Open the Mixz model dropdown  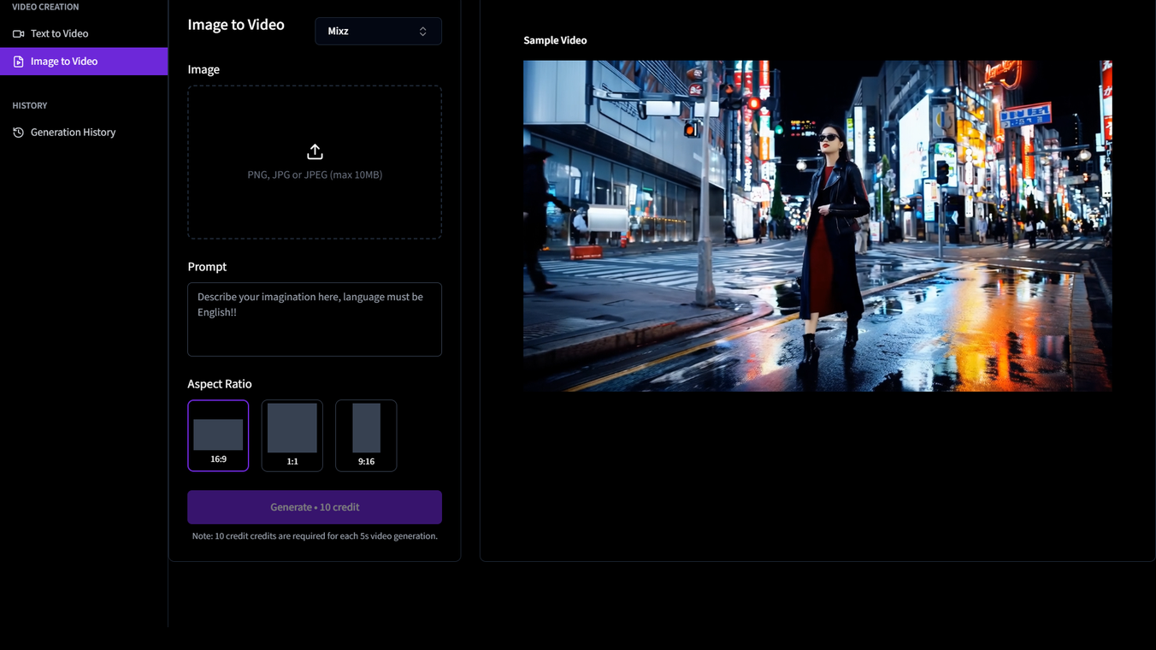pyautogui.click(x=378, y=32)
